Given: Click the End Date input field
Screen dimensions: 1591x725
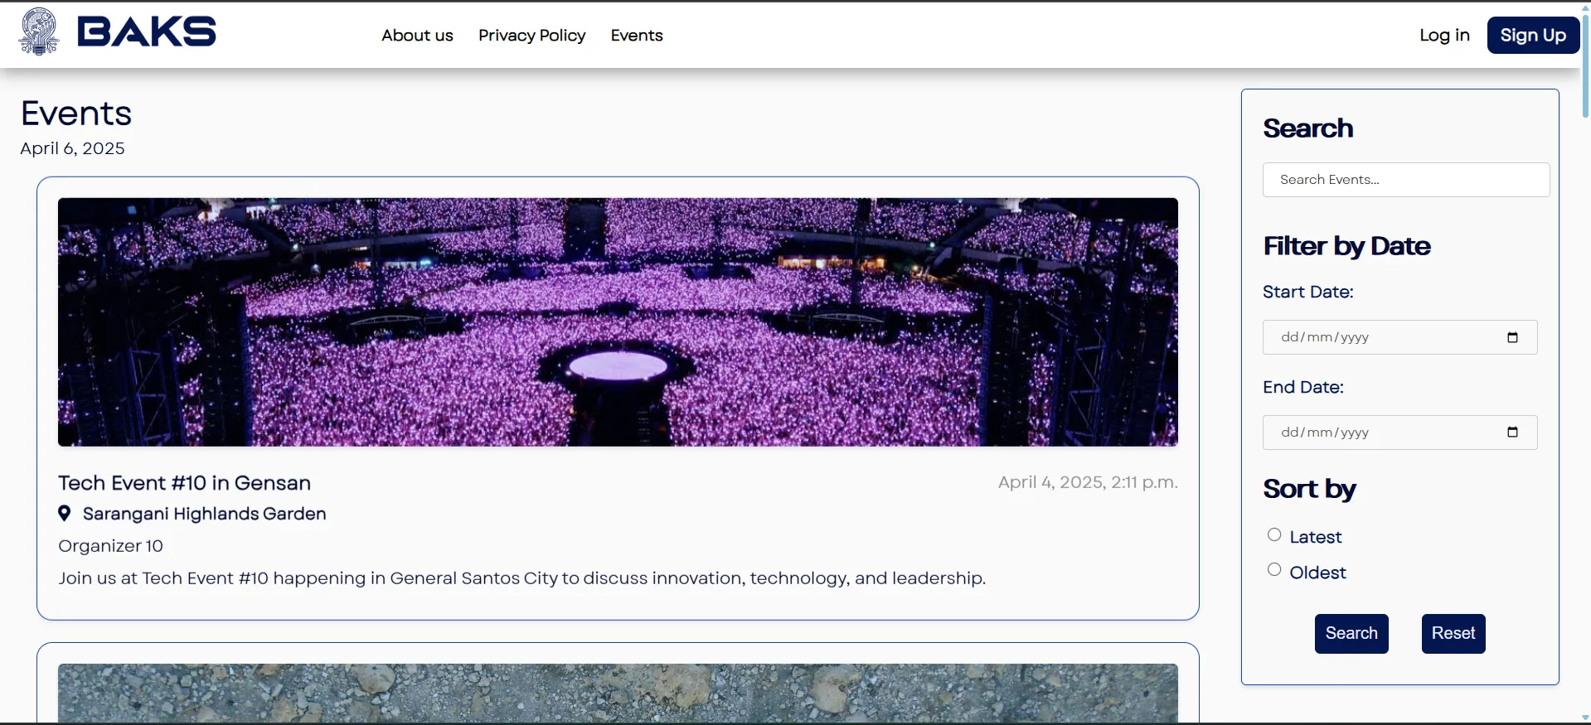Looking at the screenshot, I should pyautogui.click(x=1399, y=433).
